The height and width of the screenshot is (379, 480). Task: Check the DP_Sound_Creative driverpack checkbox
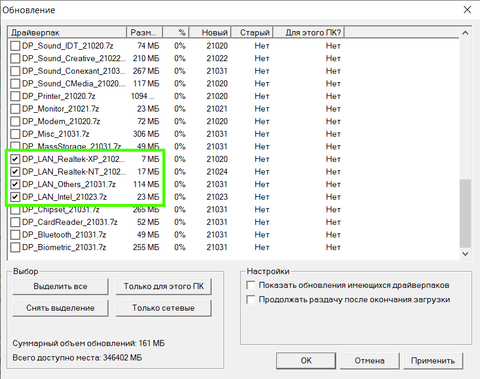(x=15, y=59)
